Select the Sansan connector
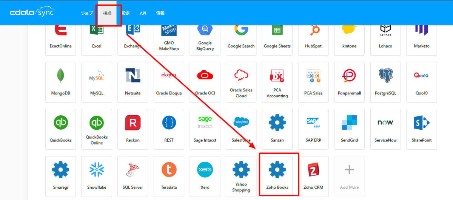This screenshot has height=200, width=453. 277,129
